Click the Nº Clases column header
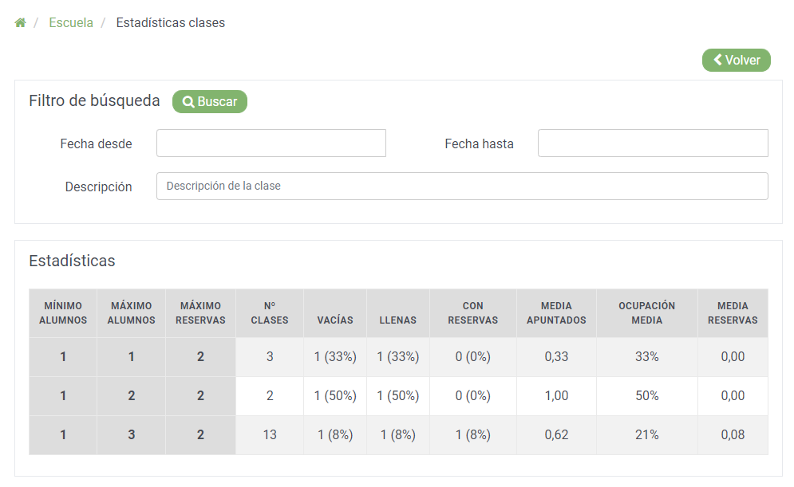This screenshot has width=794, height=487. 270,313
